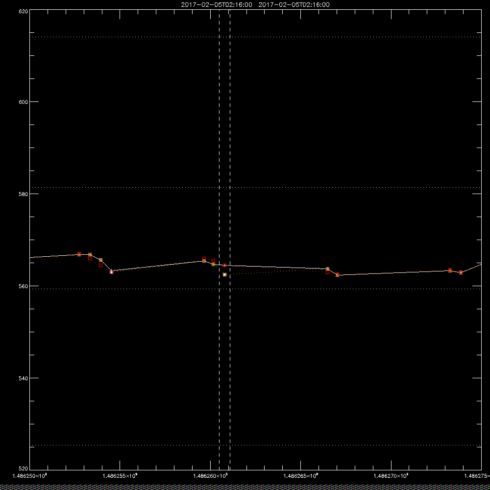This screenshot has height=490, width=490.
Task: Select the second timestamp in the plot title
Action: [x=294, y=5]
